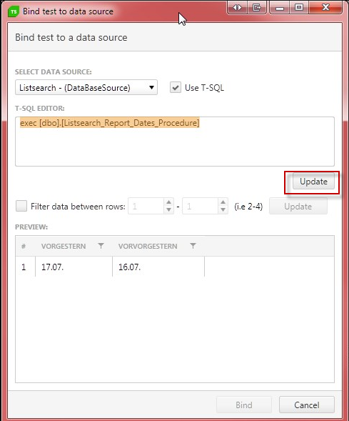The width and height of the screenshot is (349, 421).
Task: Open the Listsearch data source dropdown
Action: click(86, 87)
